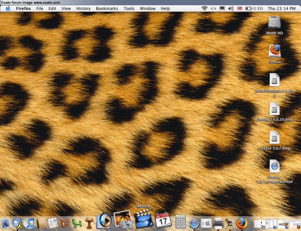Open iMovie from the dock
The image size is (301, 231).
(143, 219)
